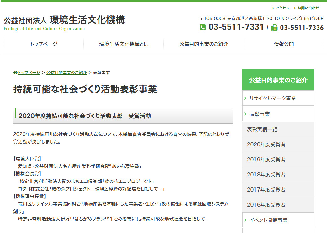Click the 環境生活文化機構 site logo
Viewport: 327px width, 233px height.
pos(64,22)
